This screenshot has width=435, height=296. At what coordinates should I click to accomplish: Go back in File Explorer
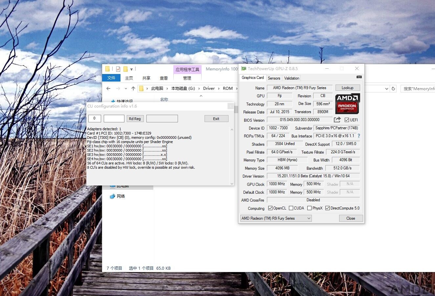point(109,88)
